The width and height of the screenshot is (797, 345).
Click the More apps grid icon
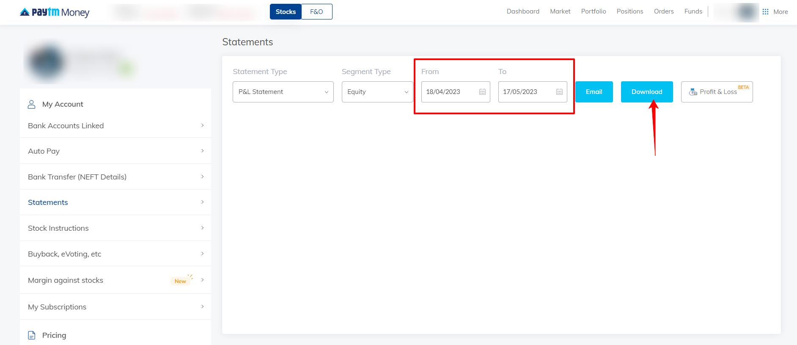pyautogui.click(x=765, y=12)
